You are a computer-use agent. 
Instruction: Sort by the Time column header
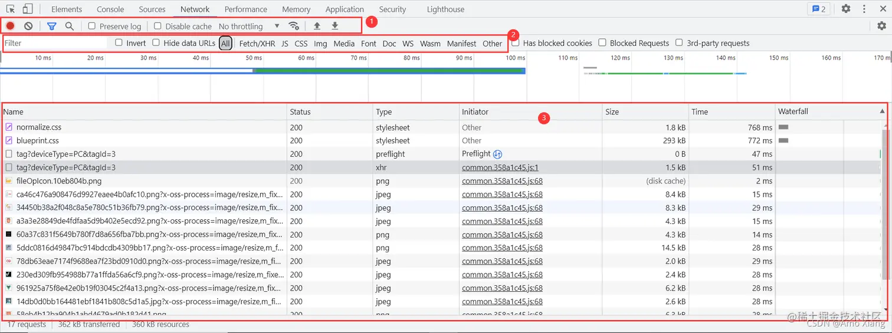pos(732,111)
